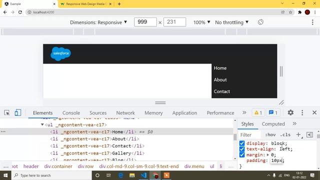Viewport: 320px width, 180px height.
Task: Open the tab search dropdown
Action: tap(282, 3)
